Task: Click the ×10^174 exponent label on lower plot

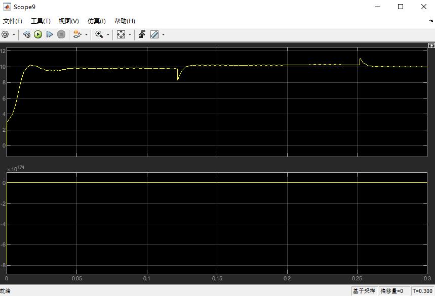Action: 16,169
